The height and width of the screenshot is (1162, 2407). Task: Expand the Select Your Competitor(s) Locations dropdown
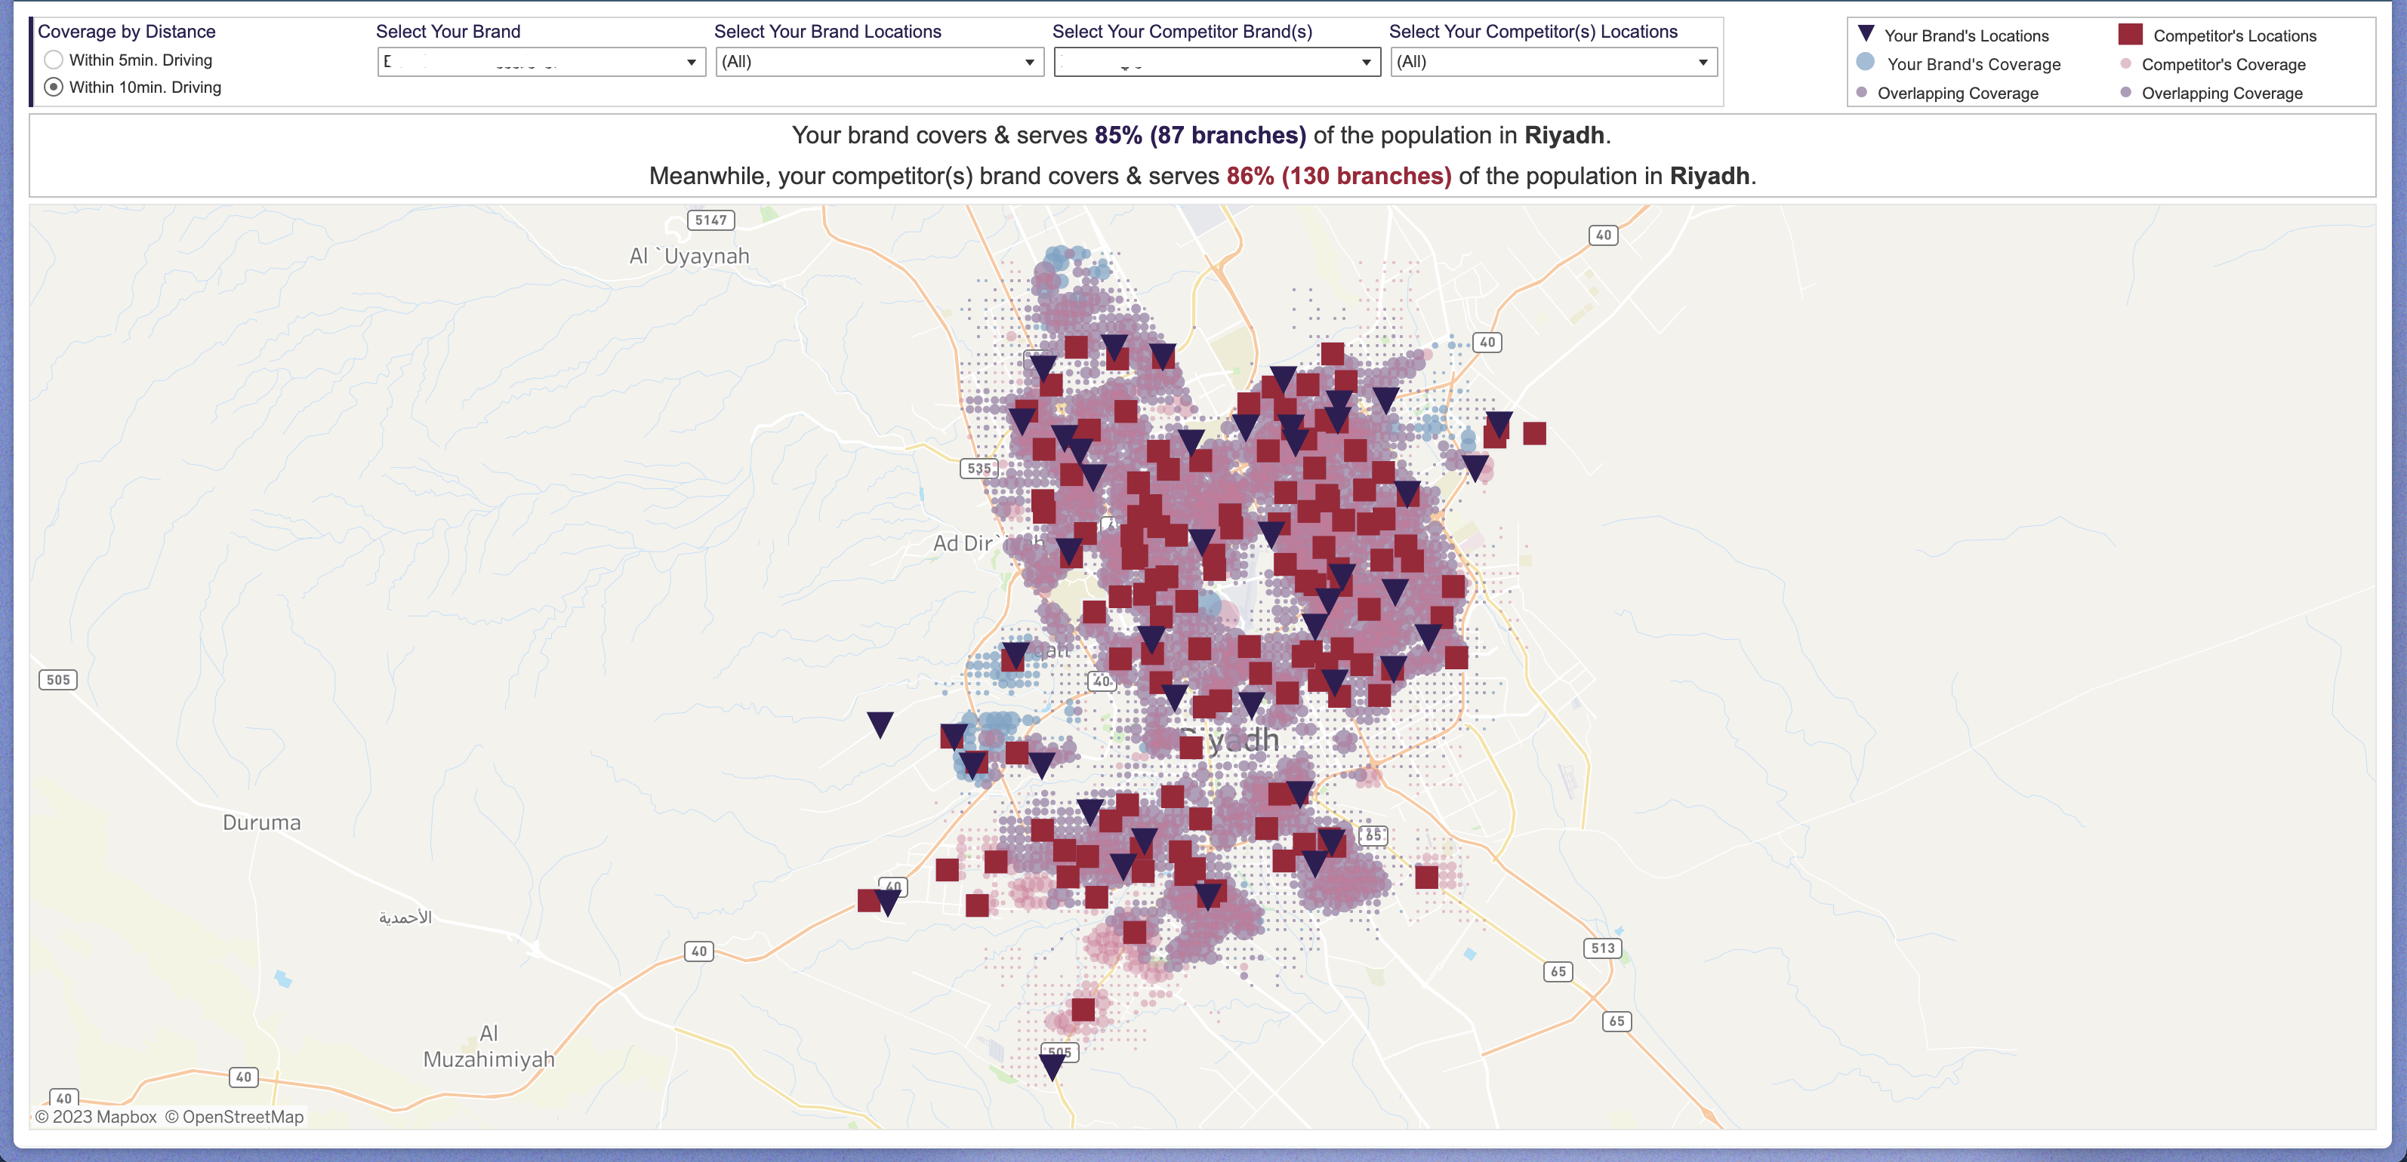pos(1704,62)
